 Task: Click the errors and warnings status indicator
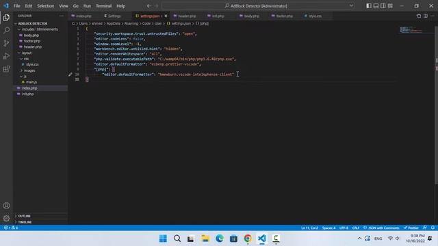tap(11, 228)
